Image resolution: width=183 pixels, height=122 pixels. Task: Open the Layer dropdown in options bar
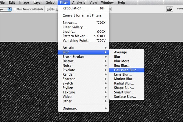tap(6, 9)
